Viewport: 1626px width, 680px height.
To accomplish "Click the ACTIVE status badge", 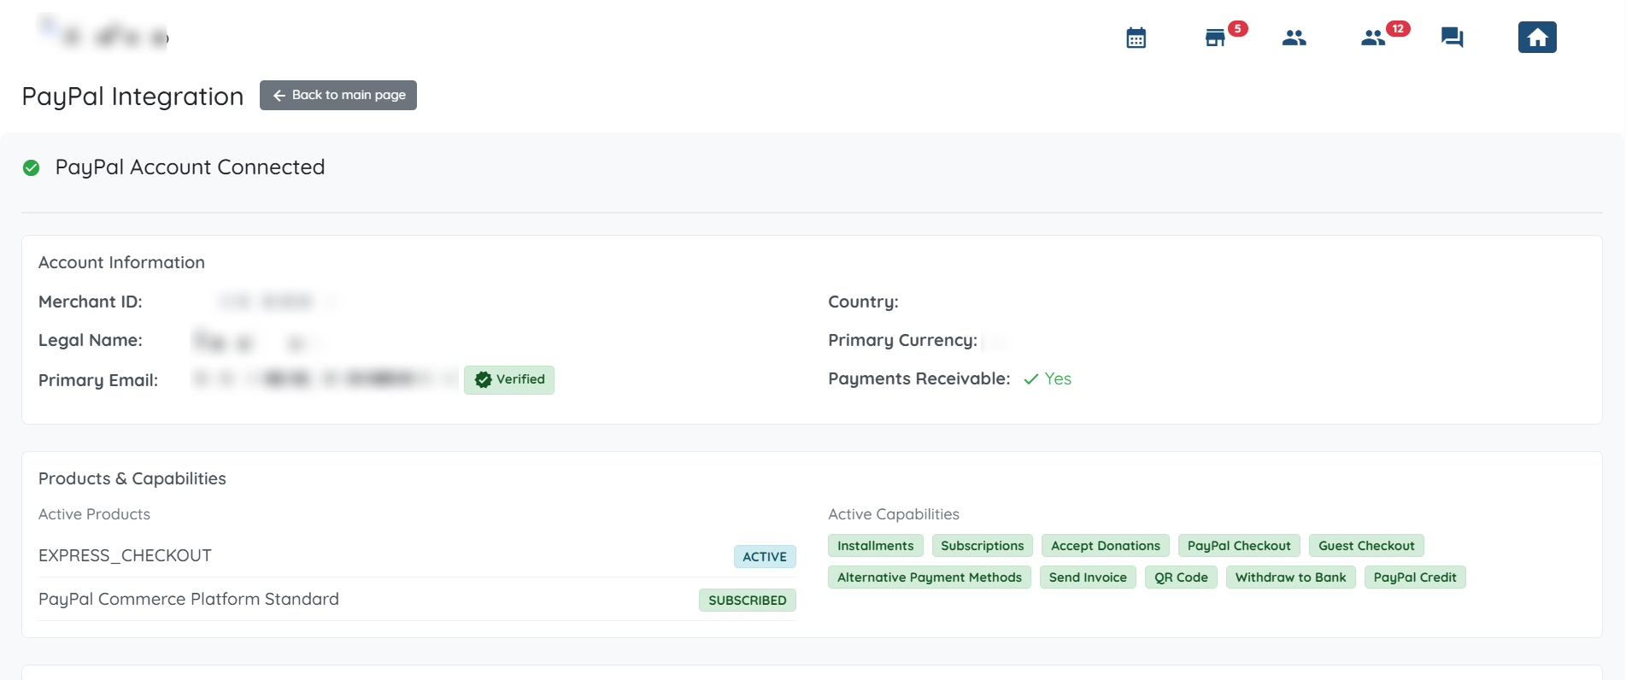I will click(765, 557).
